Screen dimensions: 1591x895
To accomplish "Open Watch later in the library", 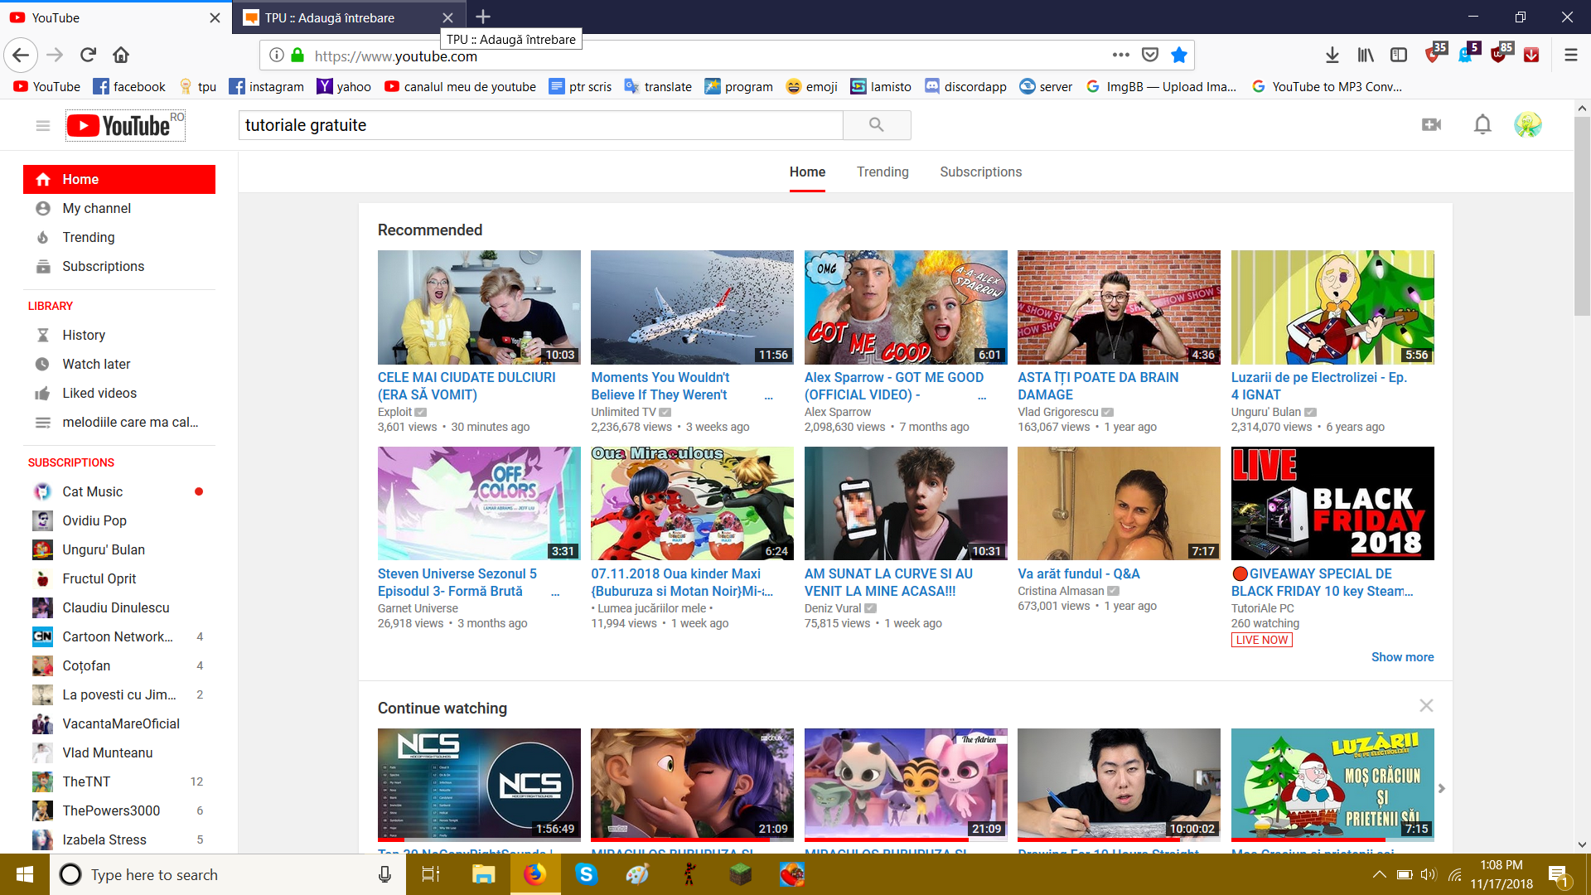I will pyautogui.click(x=119, y=364).
